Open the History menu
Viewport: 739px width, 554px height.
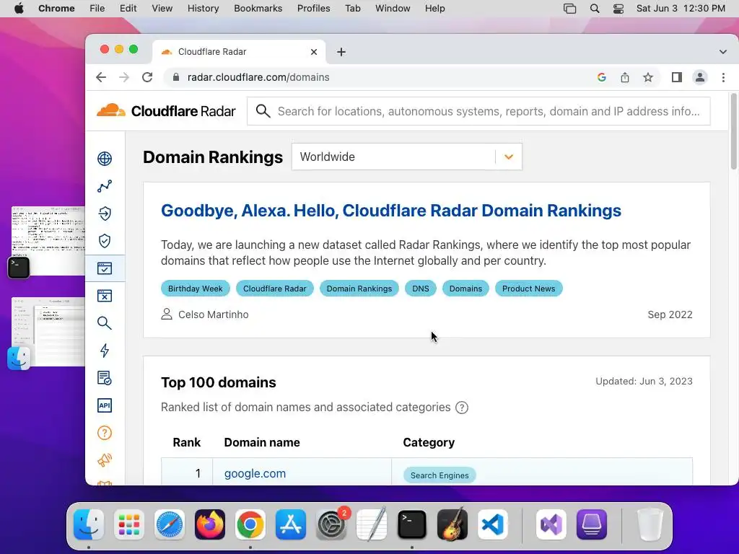[x=203, y=9]
